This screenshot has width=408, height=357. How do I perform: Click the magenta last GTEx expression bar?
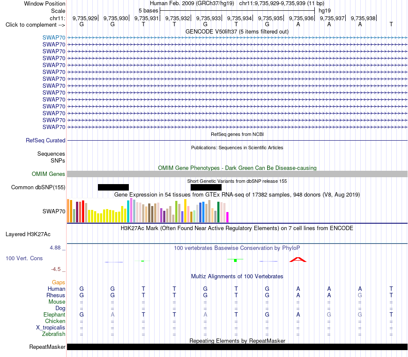[227, 217]
